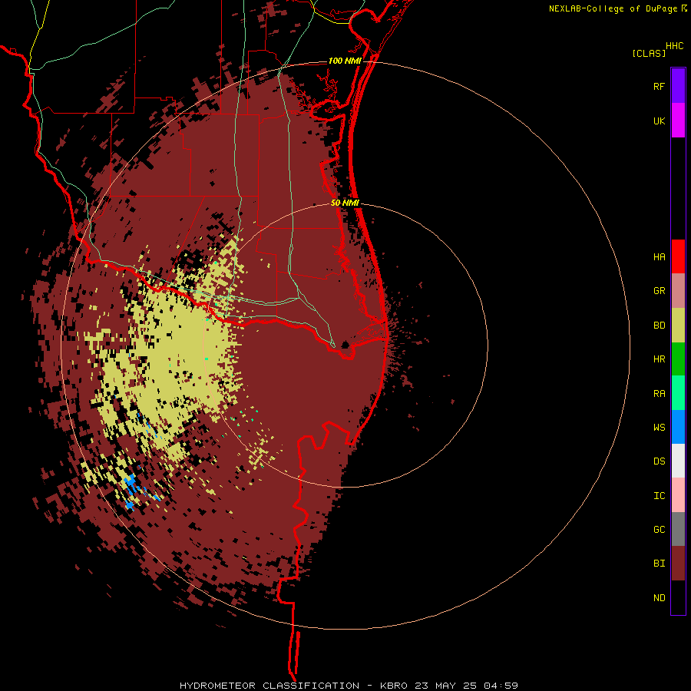Click the ND black legend swatch
This screenshot has height=691, width=691.
click(678, 597)
